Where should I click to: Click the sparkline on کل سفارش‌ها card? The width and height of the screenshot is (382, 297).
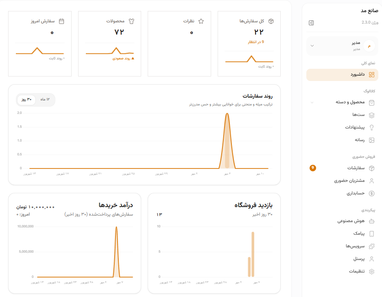pyautogui.click(x=249, y=59)
